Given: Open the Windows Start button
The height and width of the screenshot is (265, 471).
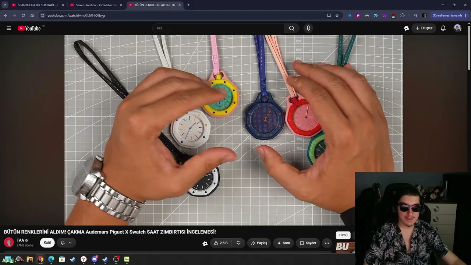Looking at the screenshot, I should tap(8, 259).
